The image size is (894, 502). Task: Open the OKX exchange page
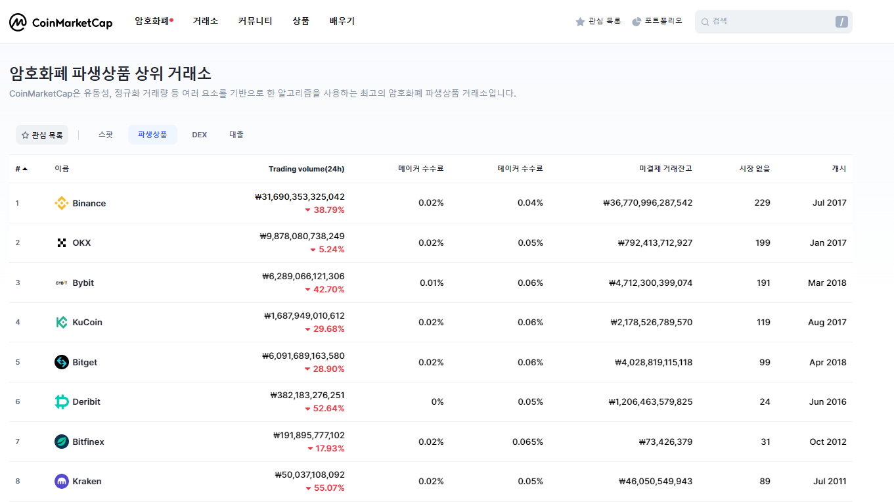click(81, 242)
